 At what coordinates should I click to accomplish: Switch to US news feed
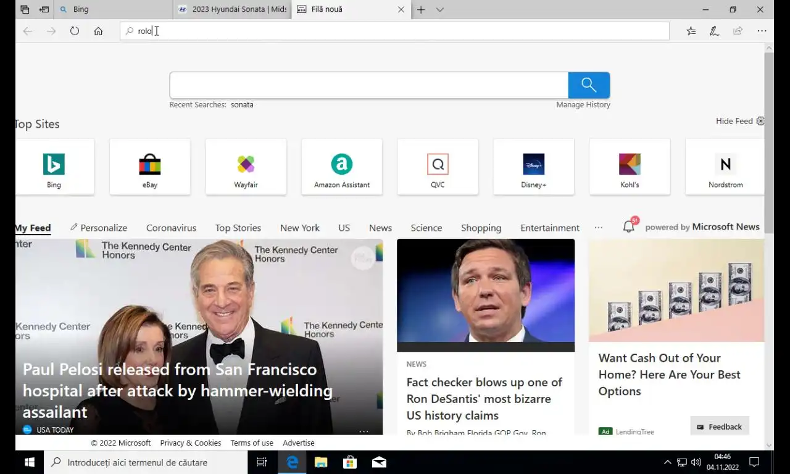click(x=344, y=228)
